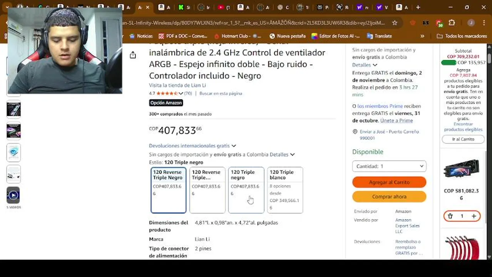Image resolution: width=492 pixels, height=277 pixels.
Task: Open the Chrome profile avatar
Action: 471,23
